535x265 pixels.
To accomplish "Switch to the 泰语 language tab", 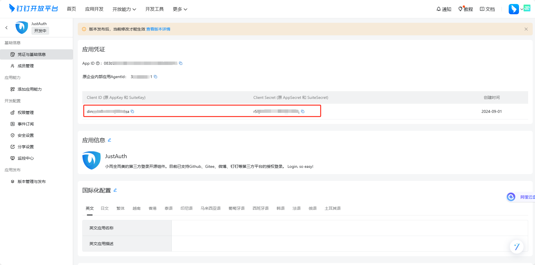I will point(169,208).
